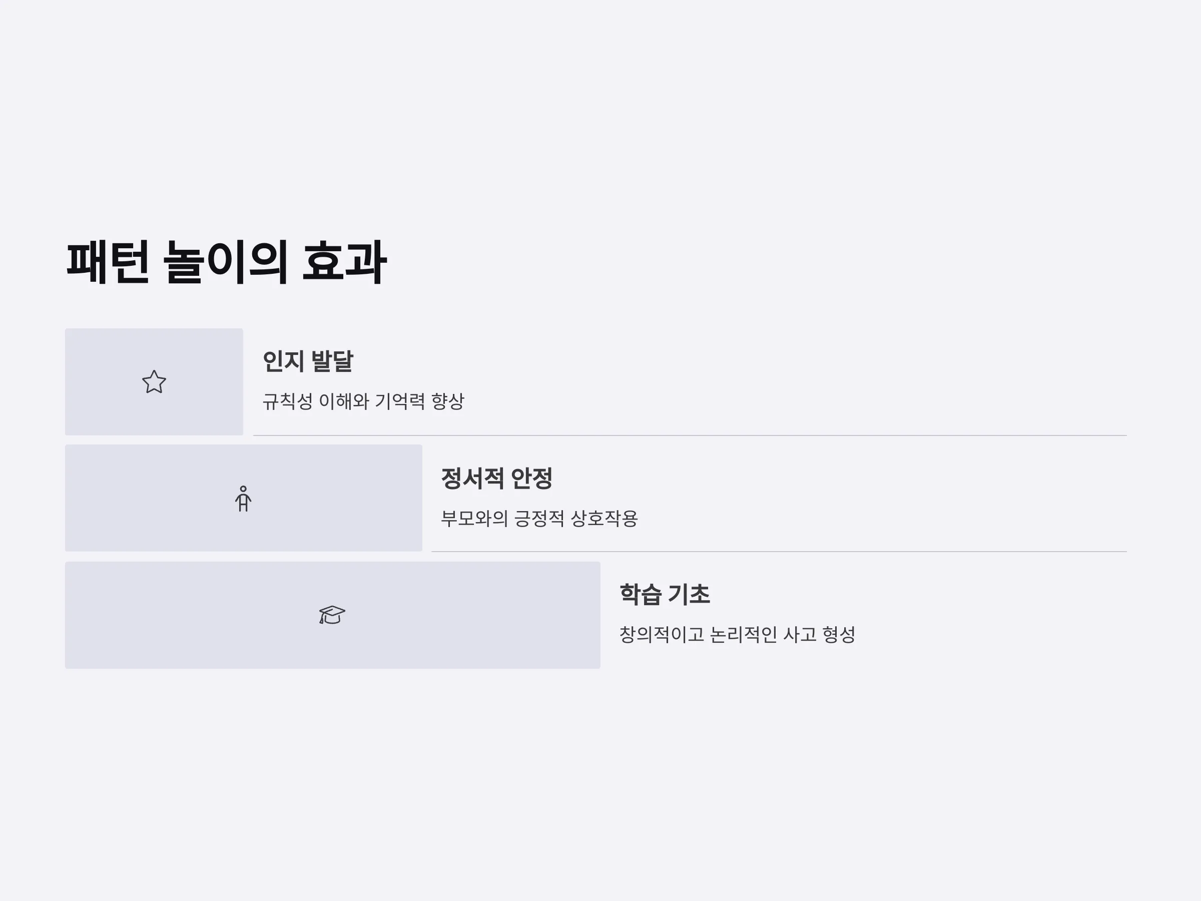This screenshot has height=901, width=1201.
Task: Select the medium gray block beside 정서적 안정
Action: tap(244, 498)
